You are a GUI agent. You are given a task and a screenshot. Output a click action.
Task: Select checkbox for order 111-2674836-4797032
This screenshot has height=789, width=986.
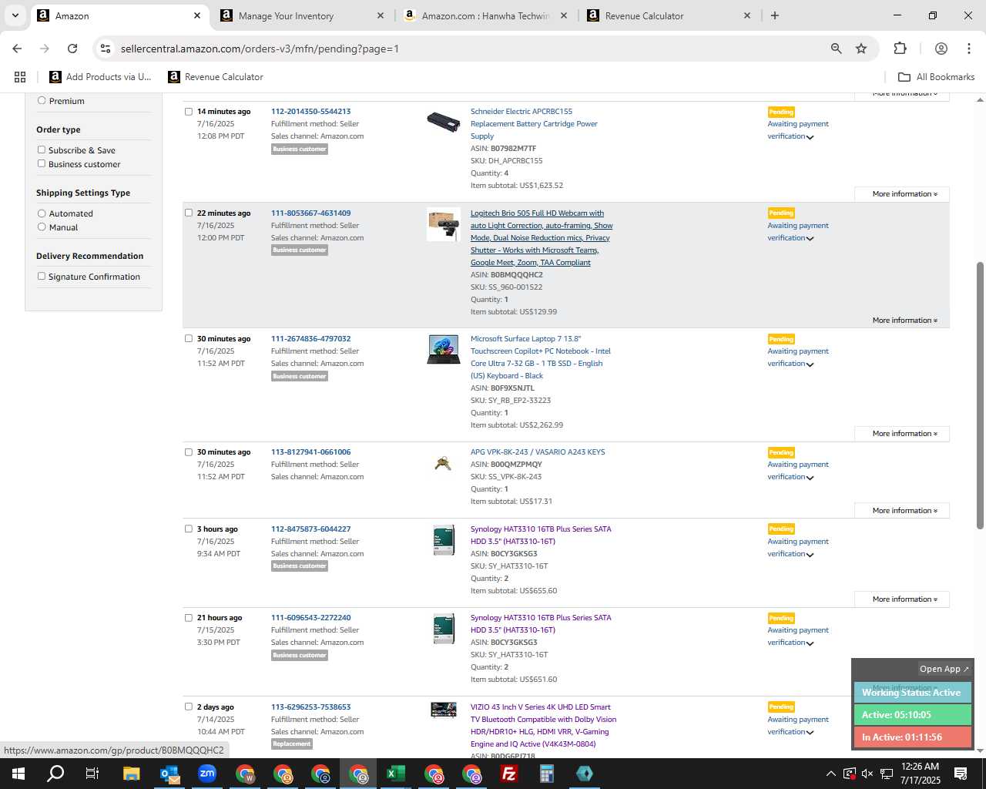pos(189,338)
